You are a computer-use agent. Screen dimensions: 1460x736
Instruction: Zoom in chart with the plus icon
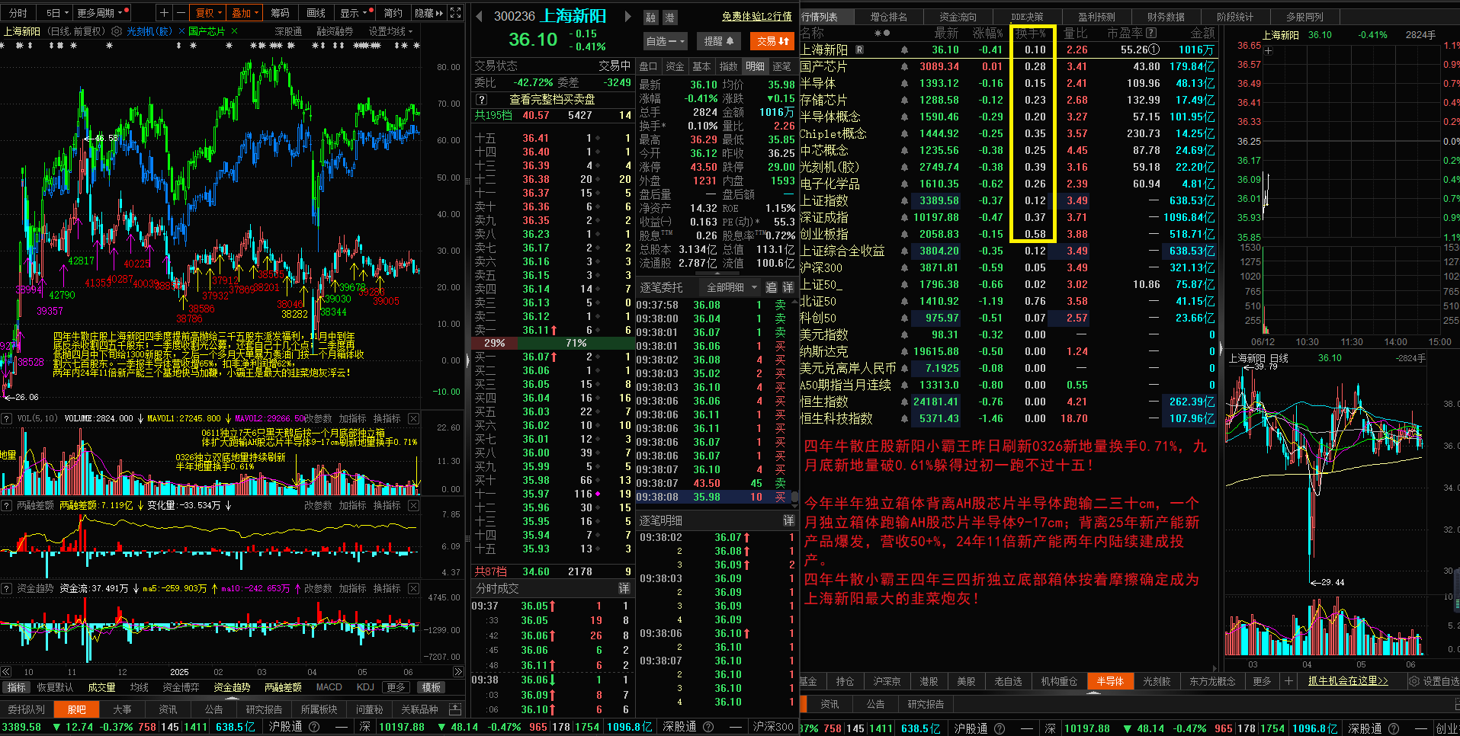pos(164,13)
